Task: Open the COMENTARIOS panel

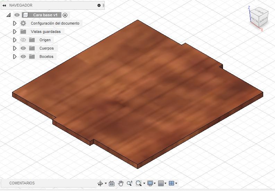Action: click(22, 183)
